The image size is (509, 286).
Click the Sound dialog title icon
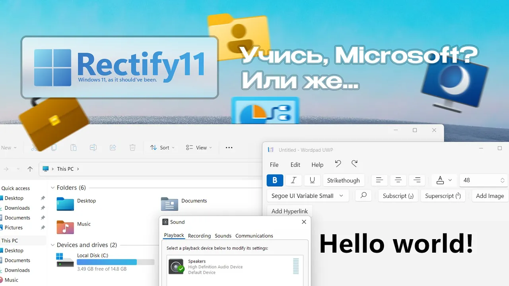(165, 222)
